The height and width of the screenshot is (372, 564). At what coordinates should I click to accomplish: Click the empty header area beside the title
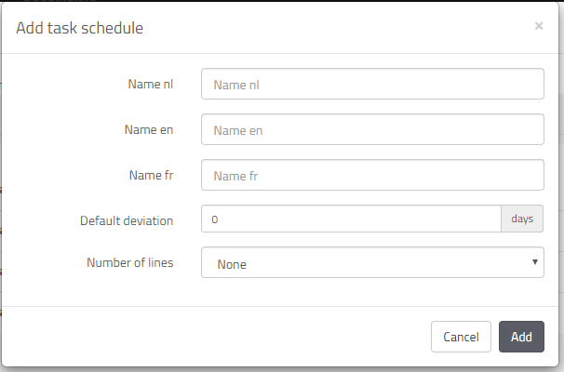coord(335,28)
